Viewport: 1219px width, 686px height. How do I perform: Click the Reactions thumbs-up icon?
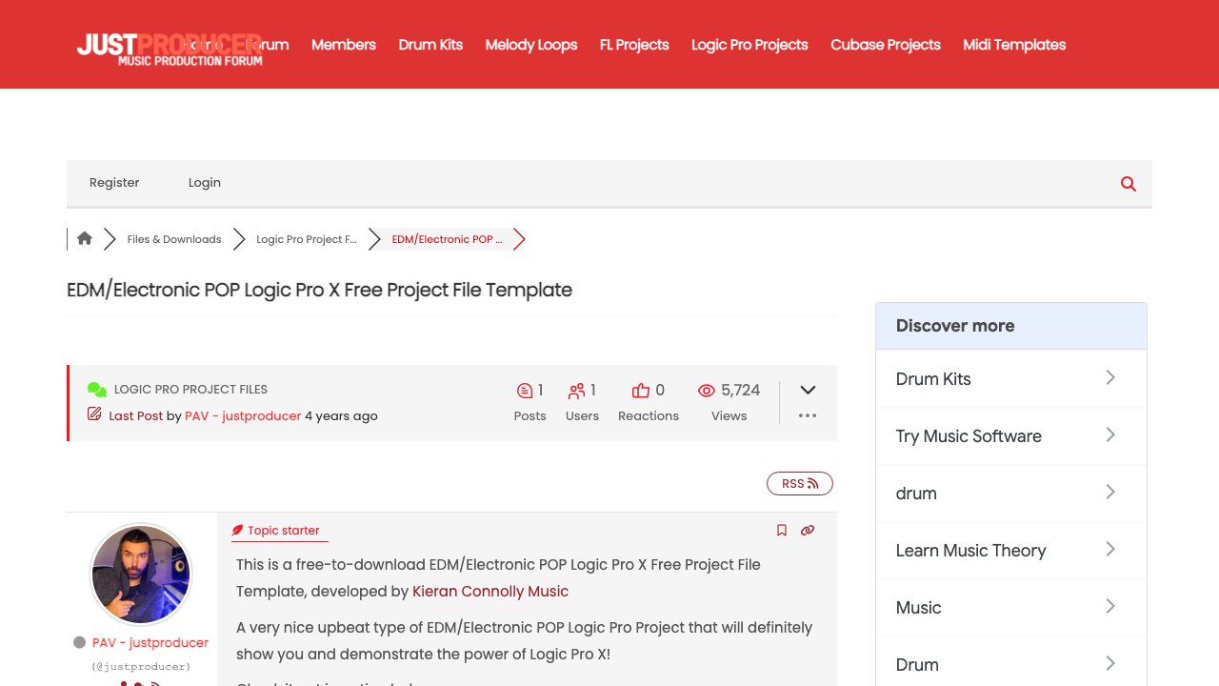pos(641,391)
